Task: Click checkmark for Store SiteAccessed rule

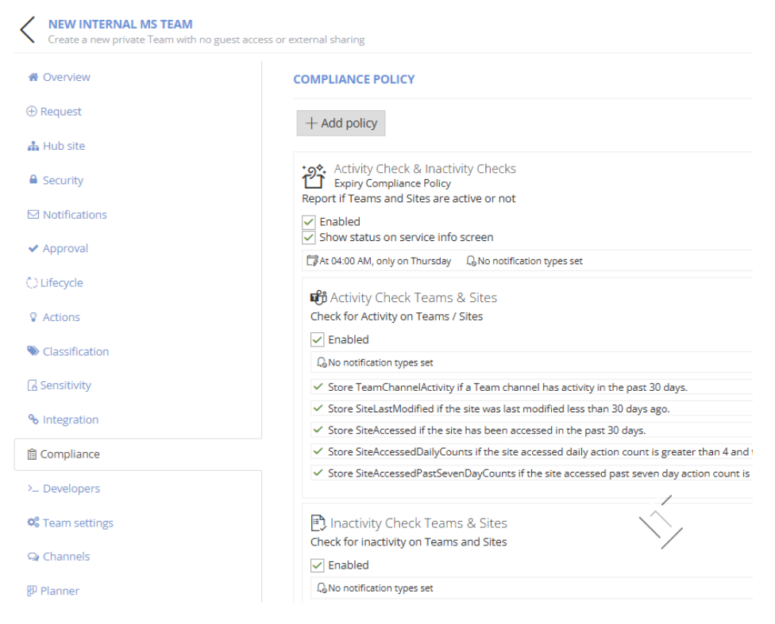Action: click(318, 430)
